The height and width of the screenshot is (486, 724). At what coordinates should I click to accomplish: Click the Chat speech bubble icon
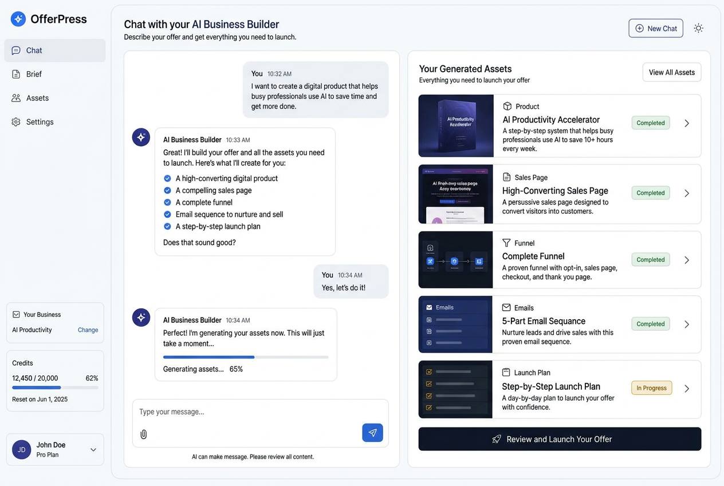pyautogui.click(x=16, y=50)
